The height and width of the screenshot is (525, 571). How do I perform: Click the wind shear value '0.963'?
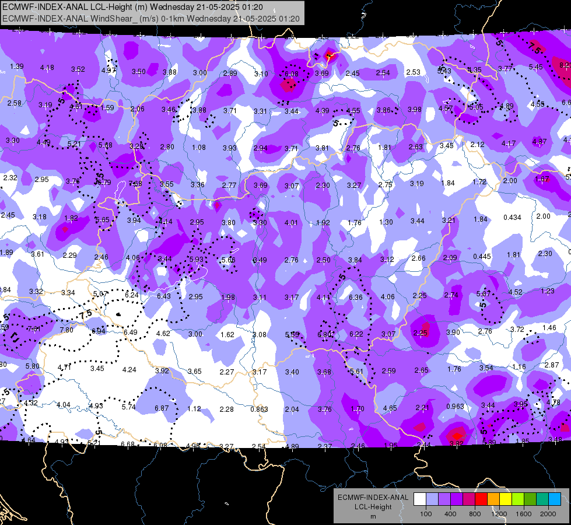(x=455, y=406)
